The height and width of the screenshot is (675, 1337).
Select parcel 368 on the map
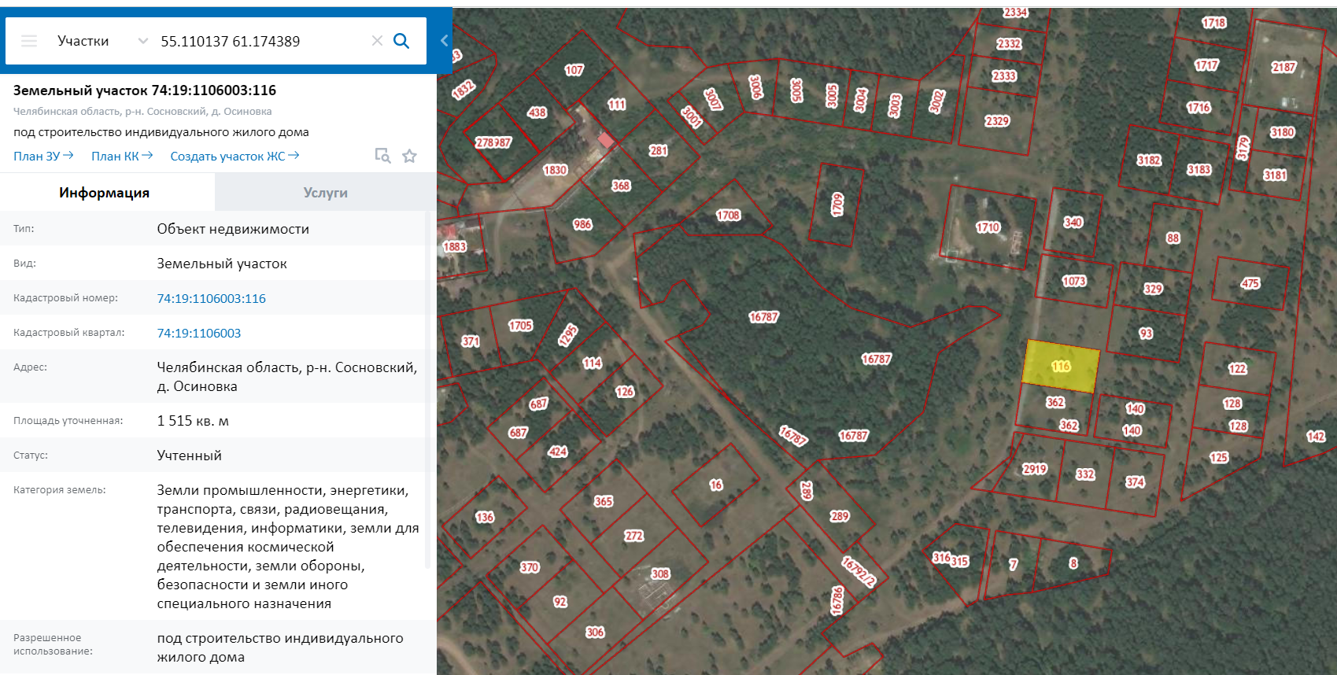pyautogui.click(x=621, y=186)
